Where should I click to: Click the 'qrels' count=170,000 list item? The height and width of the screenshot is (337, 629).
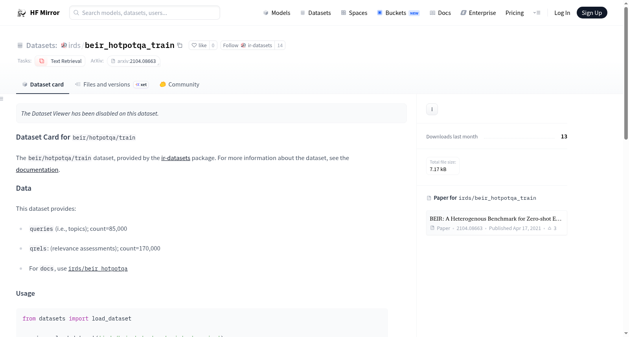(x=95, y=249)
